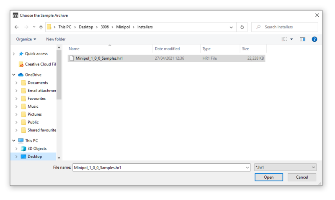Viewport: 335px width, 200px height.
Task: Click the 22,228 KB size cell
Action: 255,58
